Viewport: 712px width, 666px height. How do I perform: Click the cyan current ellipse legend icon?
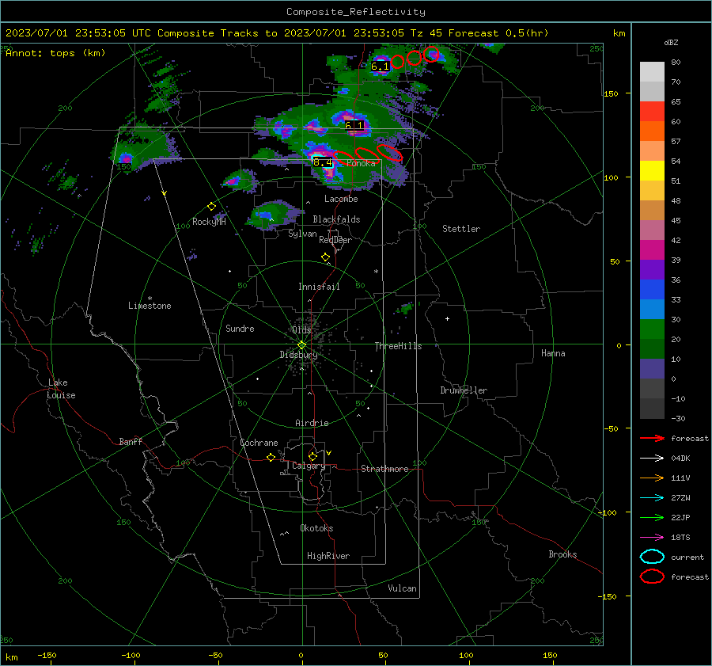652,557
